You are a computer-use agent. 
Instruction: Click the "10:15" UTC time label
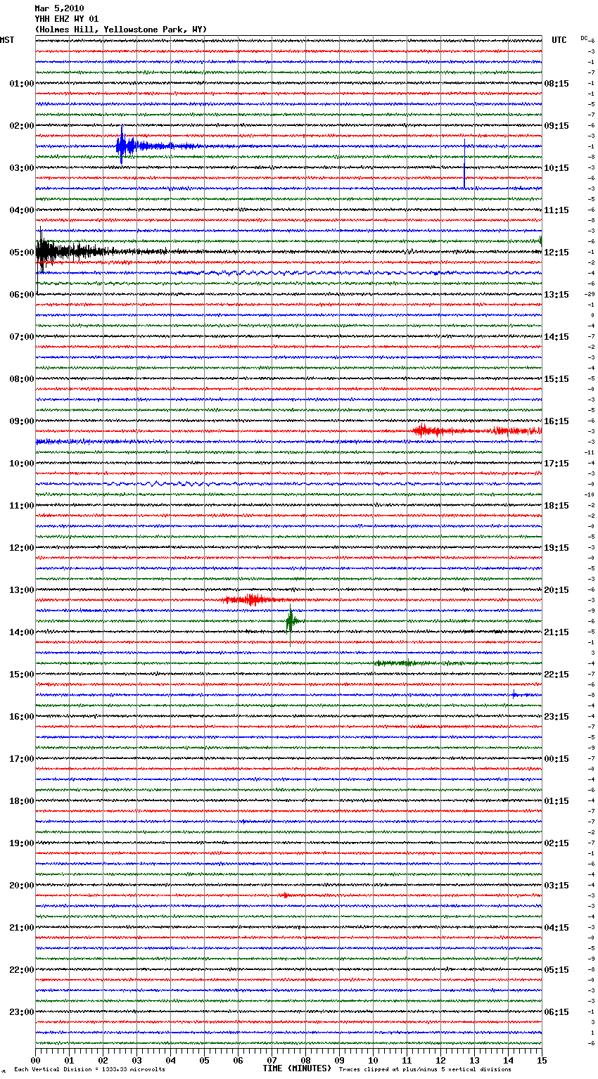556,168
